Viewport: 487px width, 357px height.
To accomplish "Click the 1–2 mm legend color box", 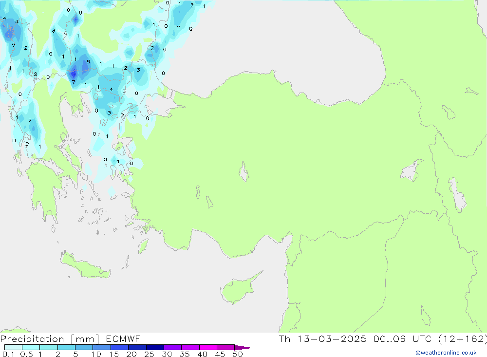I will coord(48,347).
